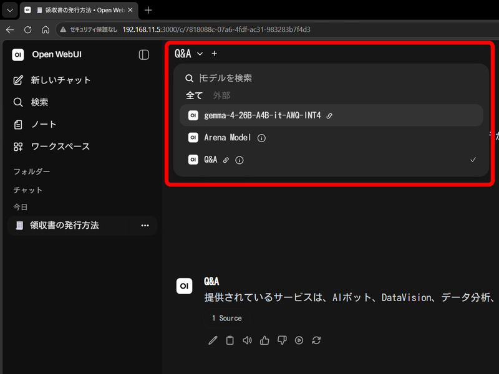Edit the response with the pencil icon
The height and width of the screenshot is (374, 499).
213,340
